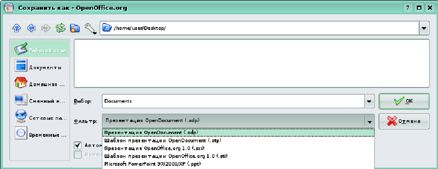Select Шаблон презентации OpenDocument (.otp)

[238, 140]
